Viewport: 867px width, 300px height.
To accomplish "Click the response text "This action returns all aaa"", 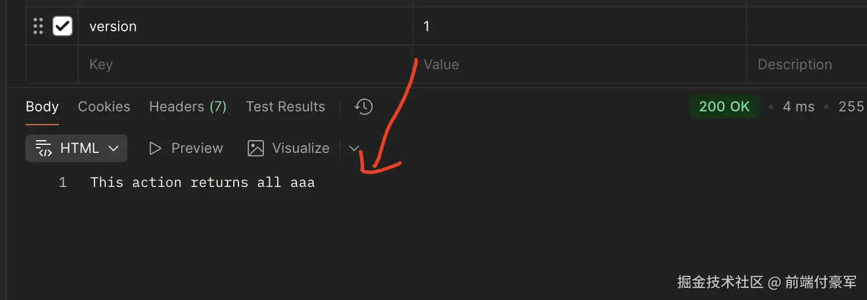I will (203, 183).
